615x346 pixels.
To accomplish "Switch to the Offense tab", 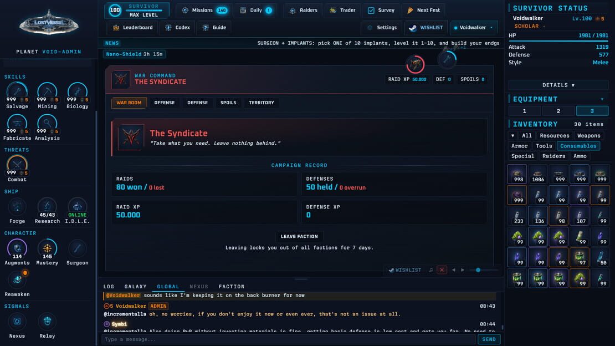I will 165,103.
